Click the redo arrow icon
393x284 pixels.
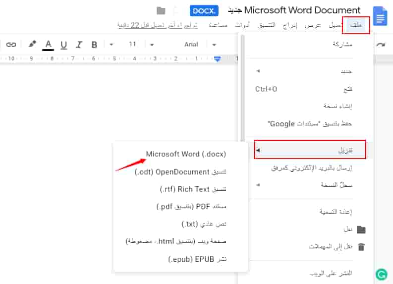click(x=381, y=45)
